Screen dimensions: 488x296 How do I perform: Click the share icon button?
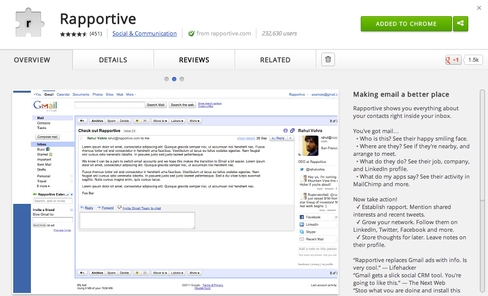[461, 24]
